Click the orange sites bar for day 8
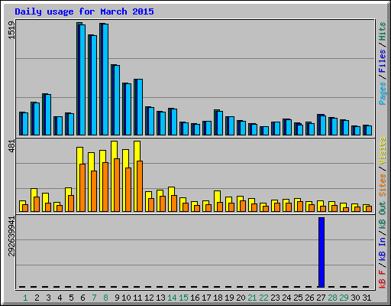 (105, 187)
